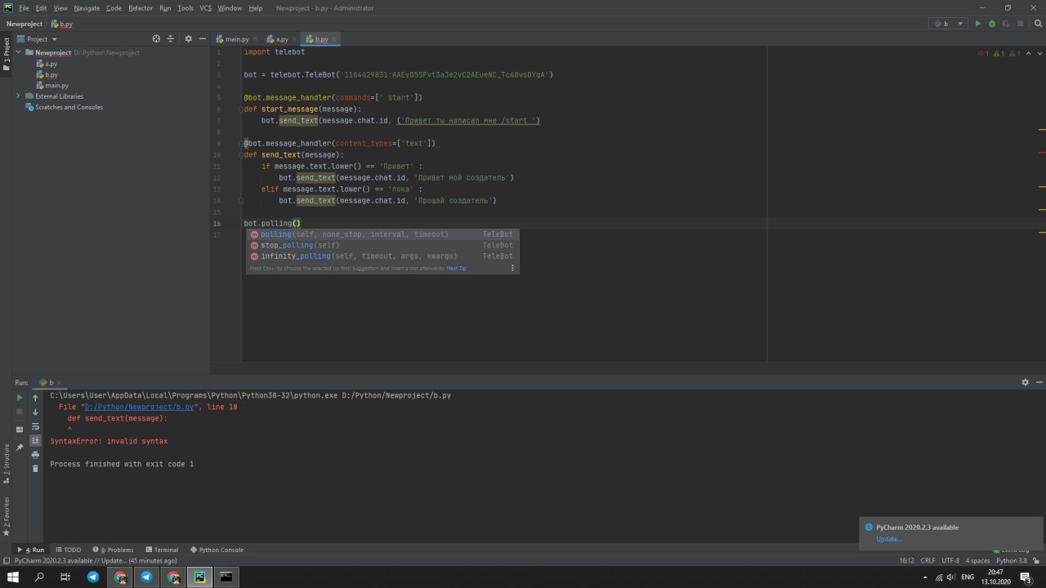Viewport: 1046px width, 588px height.
Task: Close the main.py editor tab
Action: click(x=256, y=39)
